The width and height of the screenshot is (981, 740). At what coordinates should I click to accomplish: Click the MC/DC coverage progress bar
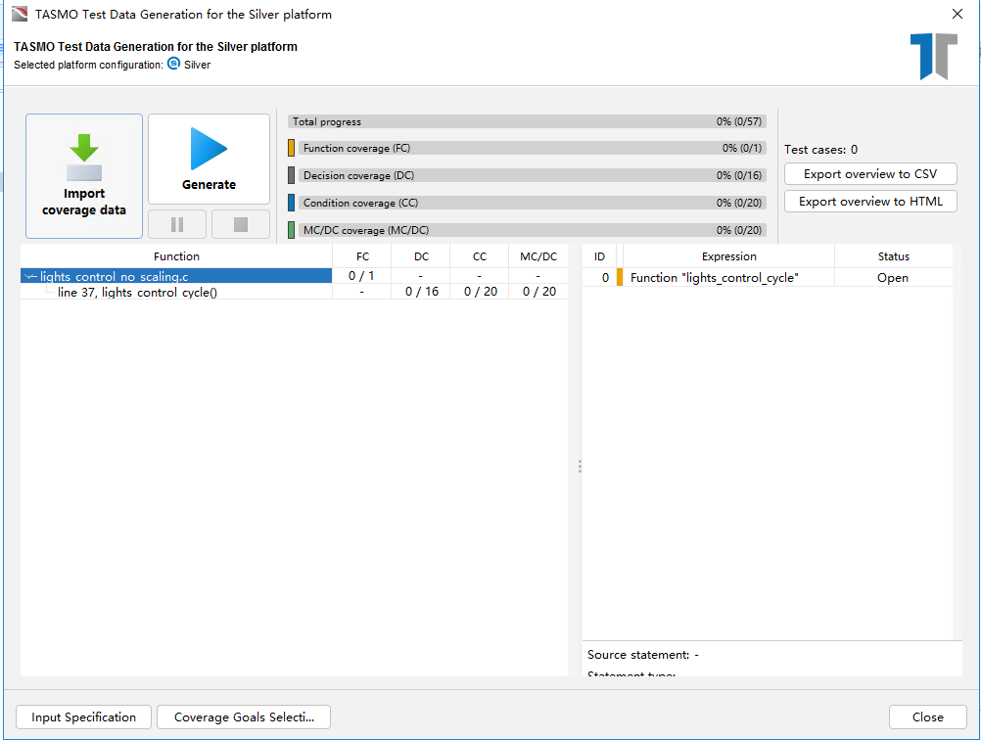pos(533,230)
